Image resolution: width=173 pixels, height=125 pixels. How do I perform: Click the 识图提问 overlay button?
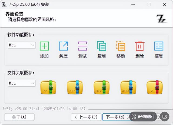tap(143, 116)
